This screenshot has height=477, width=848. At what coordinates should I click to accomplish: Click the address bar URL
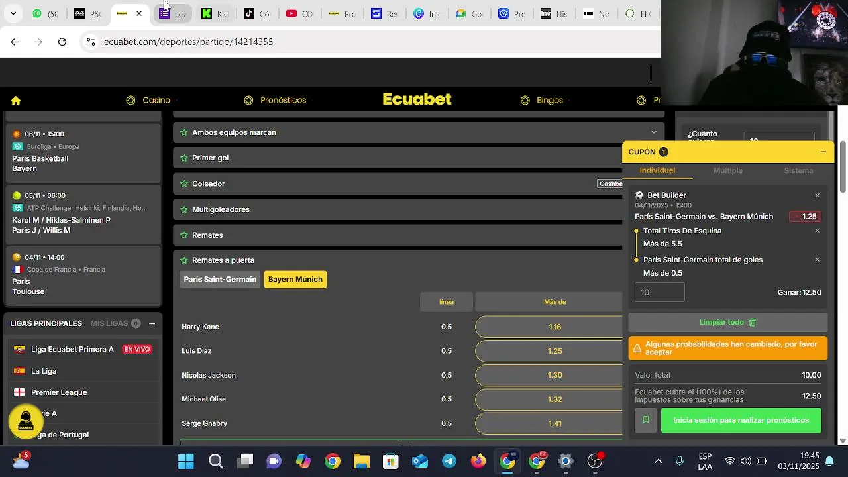point(188,42)
